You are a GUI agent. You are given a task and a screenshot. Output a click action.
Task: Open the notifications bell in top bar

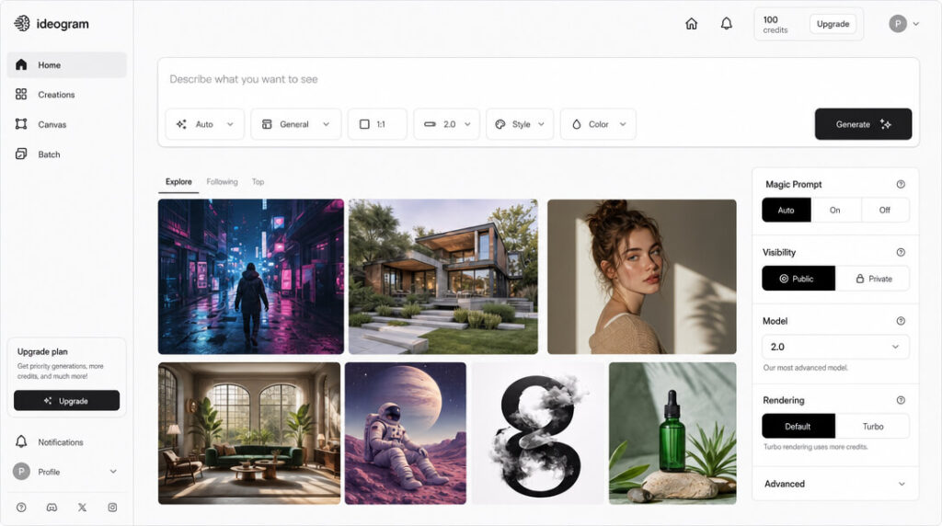727,23
